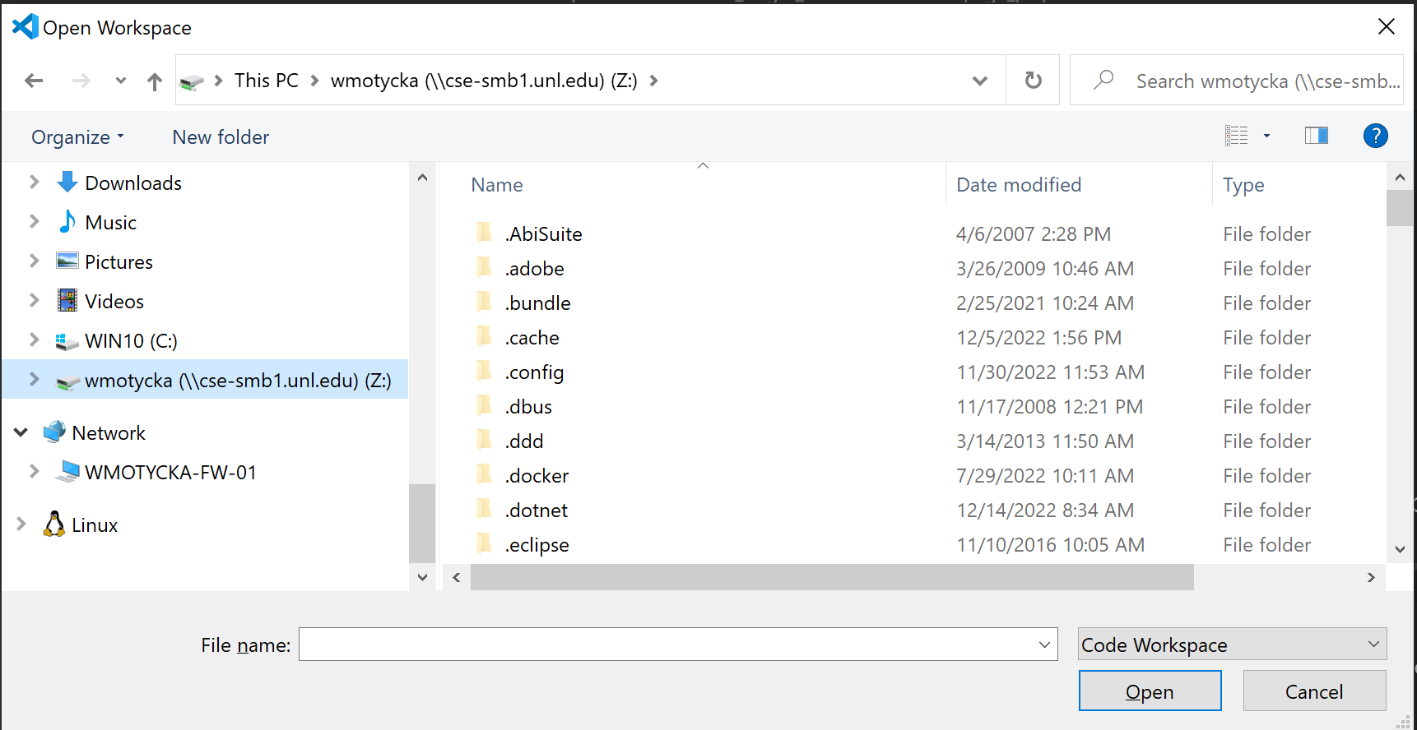
Task: Select WIN10 (C:) drive
Action: pos(130,341)
